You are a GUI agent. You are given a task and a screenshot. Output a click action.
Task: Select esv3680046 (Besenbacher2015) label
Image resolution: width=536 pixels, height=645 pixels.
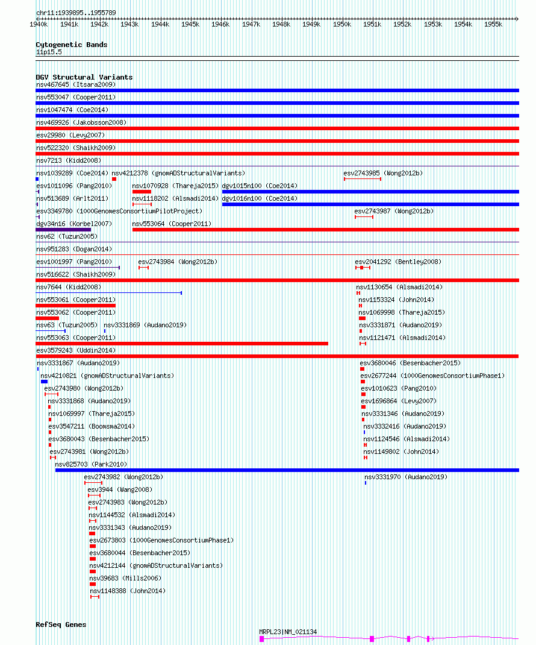click(410, 363)
